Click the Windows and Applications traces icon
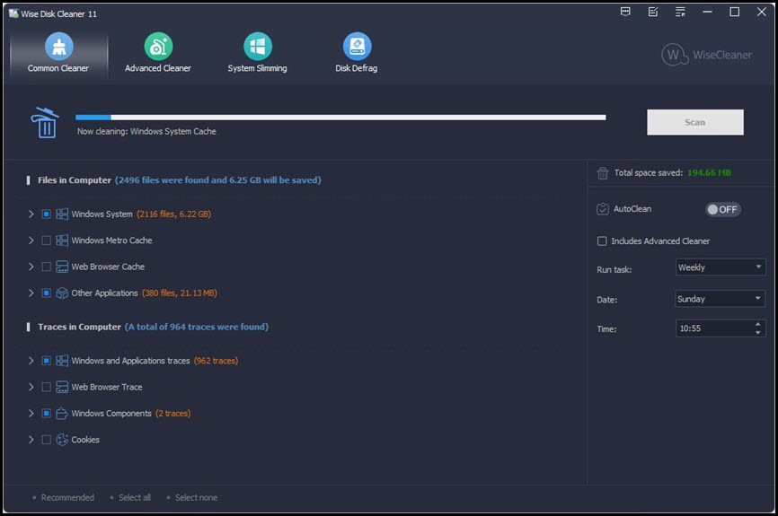Viewport: 778px width, 516px height. (x=62, y=361)
